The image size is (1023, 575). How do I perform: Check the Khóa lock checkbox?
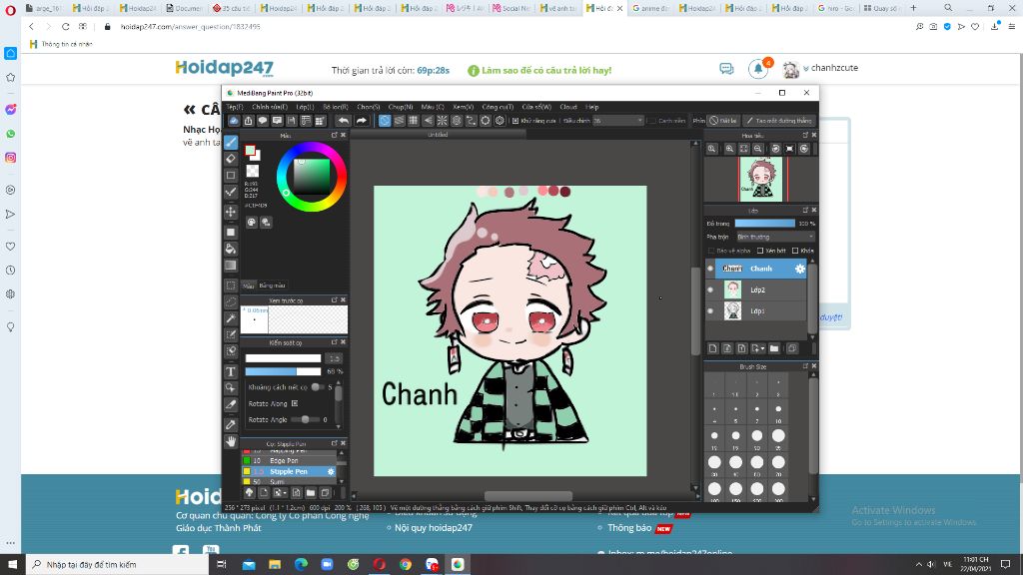pos(795,251)
